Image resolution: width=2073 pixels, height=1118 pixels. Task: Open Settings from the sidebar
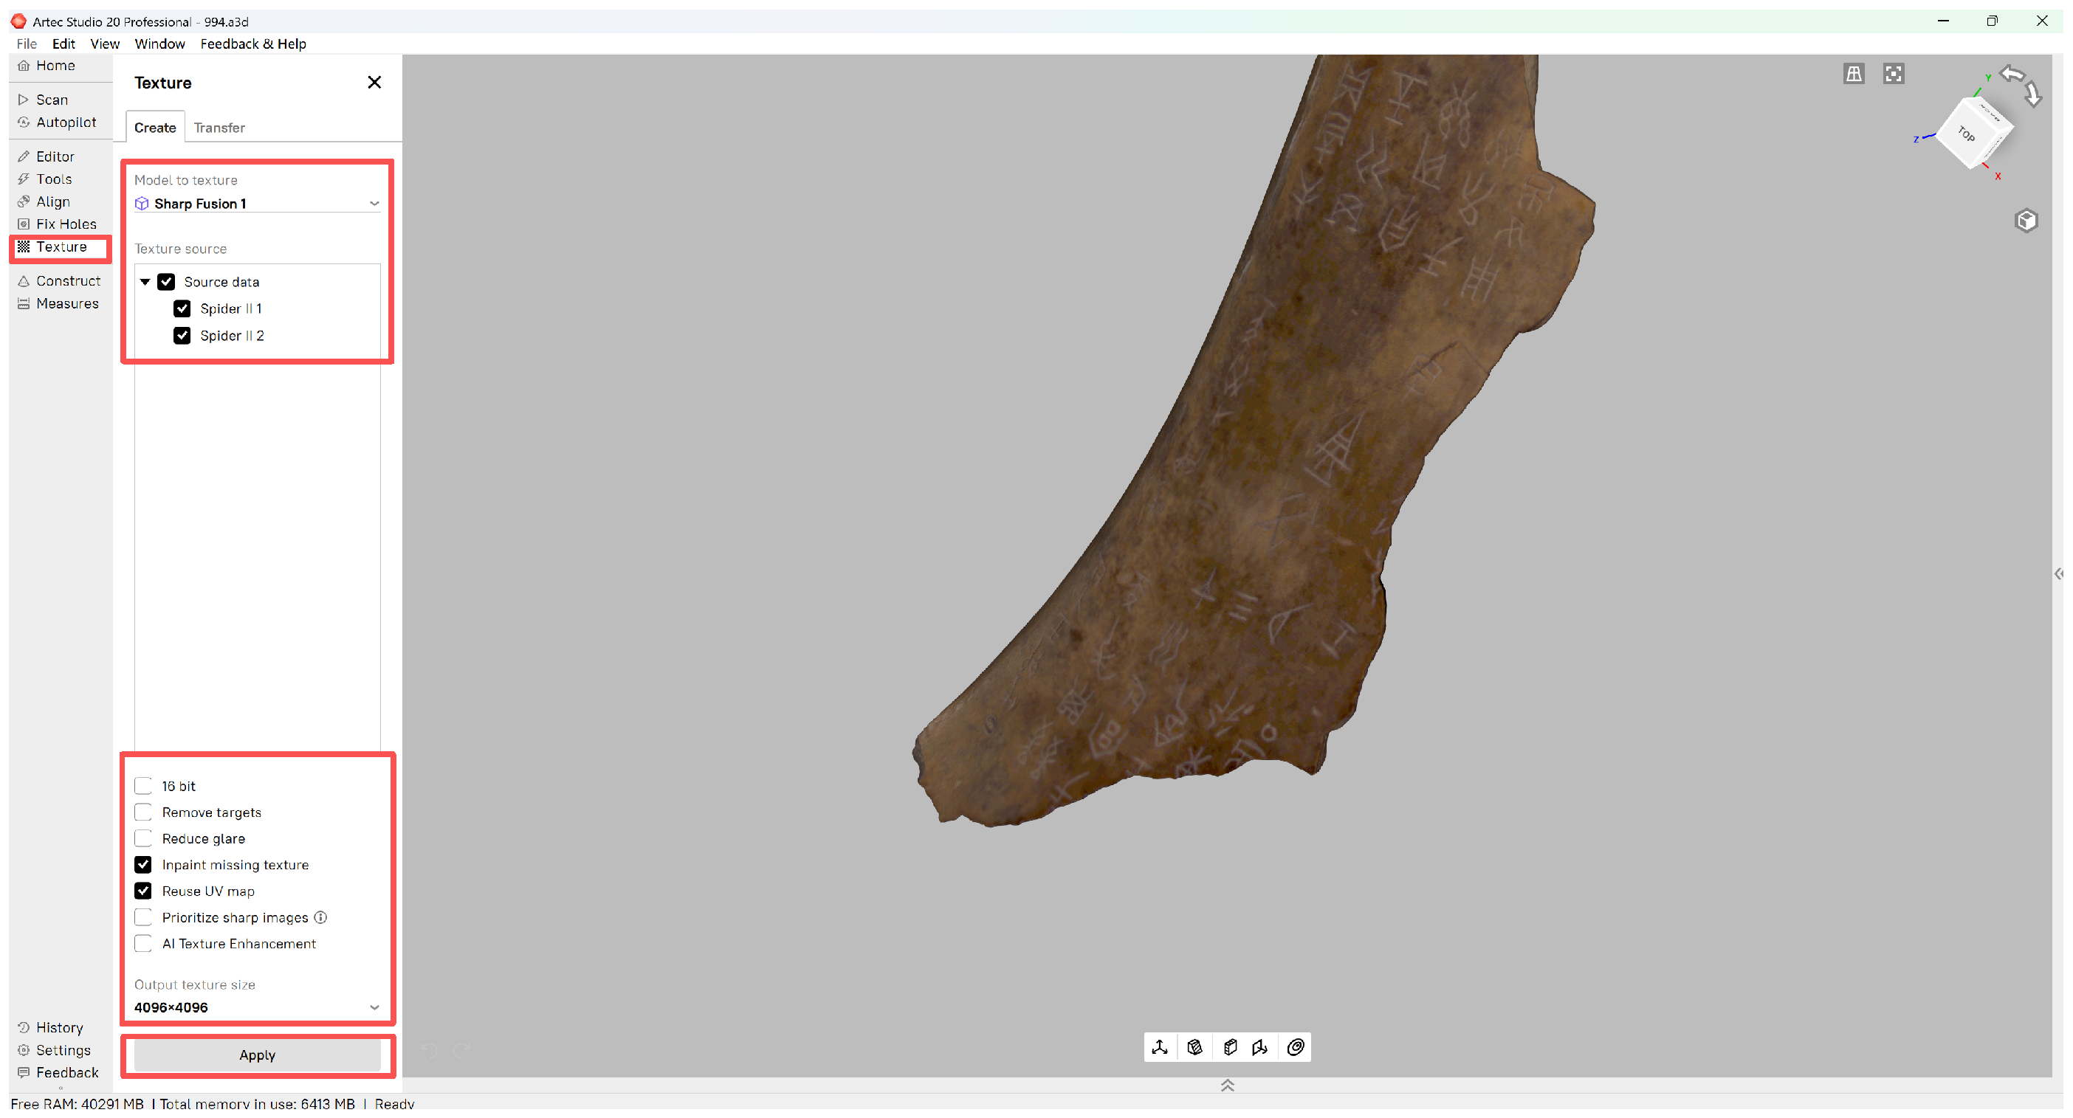(55, 1049)
